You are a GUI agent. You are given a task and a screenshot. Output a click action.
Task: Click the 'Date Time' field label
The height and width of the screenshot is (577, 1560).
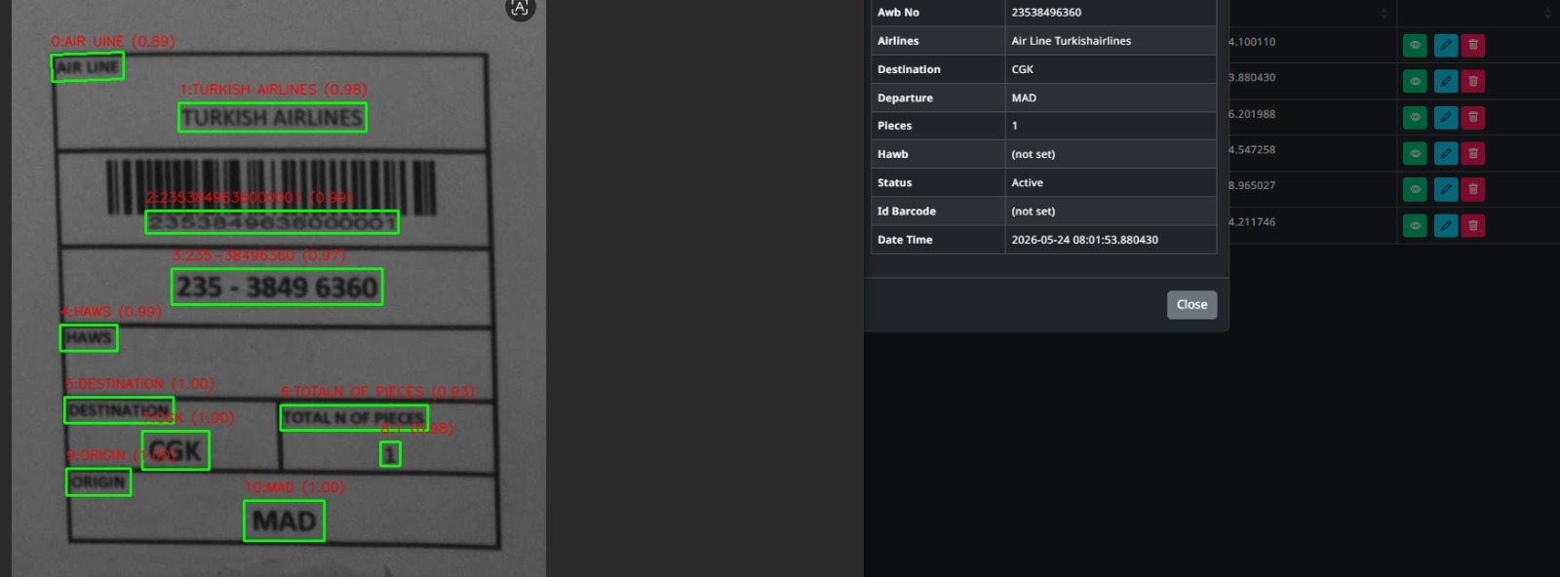pos(905,240)
